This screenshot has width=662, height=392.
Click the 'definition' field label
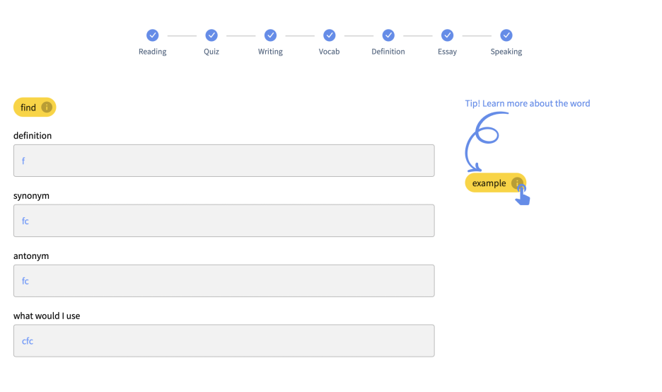[33, 136]
